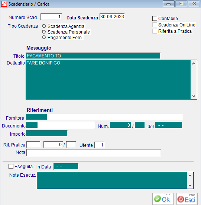Enable the Contabile checkbox
201x205 pixels.
click(155, 18)
